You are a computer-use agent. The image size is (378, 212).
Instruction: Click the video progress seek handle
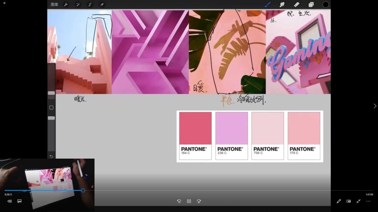click(83, 190)
